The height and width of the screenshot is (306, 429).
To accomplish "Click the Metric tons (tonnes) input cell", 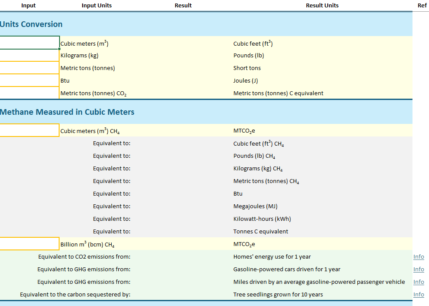I will [x=29, y=68].
